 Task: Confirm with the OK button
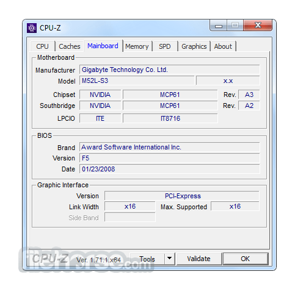tap(246, 259)
